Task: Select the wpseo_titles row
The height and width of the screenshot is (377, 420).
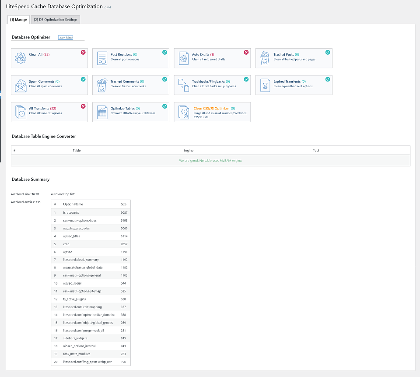Action: [91, 236]
